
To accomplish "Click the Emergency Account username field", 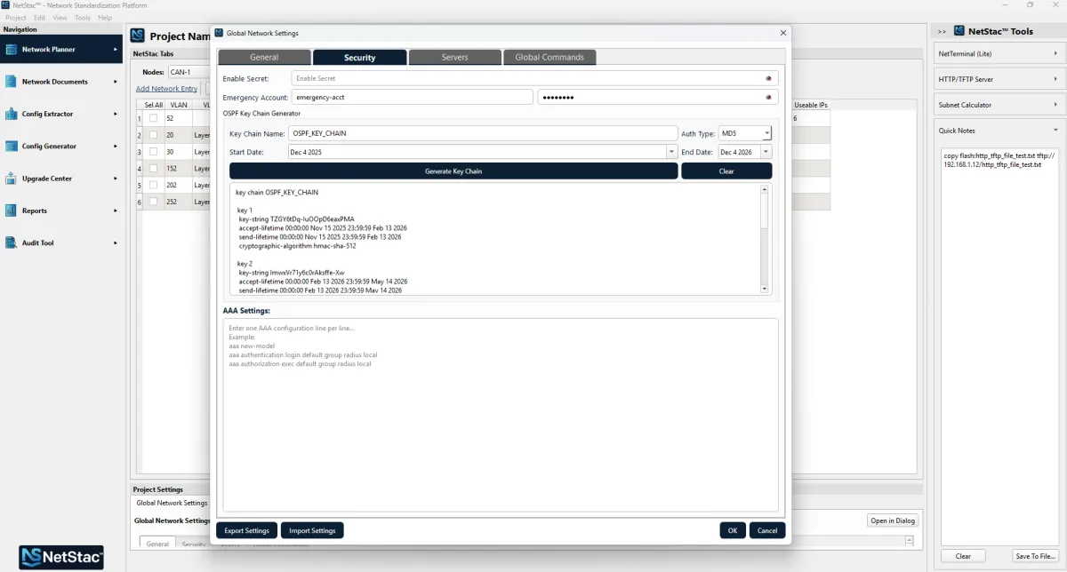I will (x=413, y=97).
